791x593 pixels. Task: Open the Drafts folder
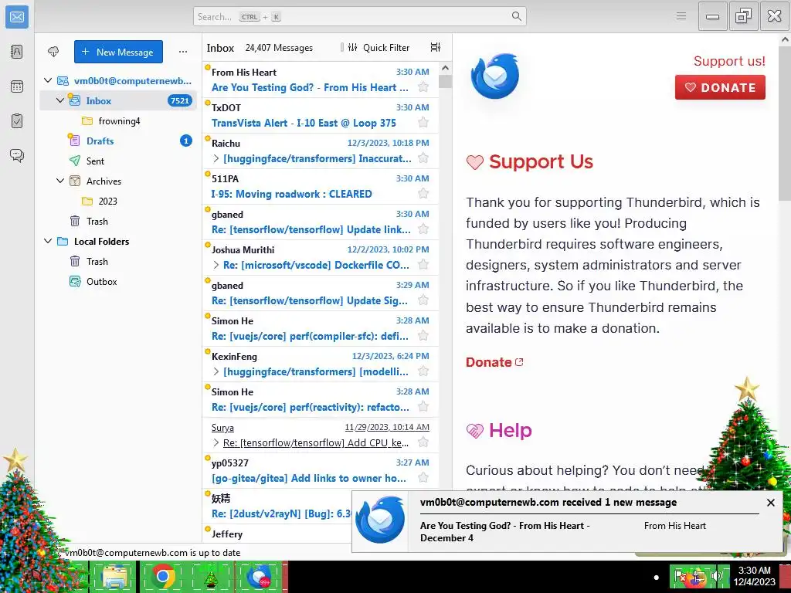tap(118, 141)
